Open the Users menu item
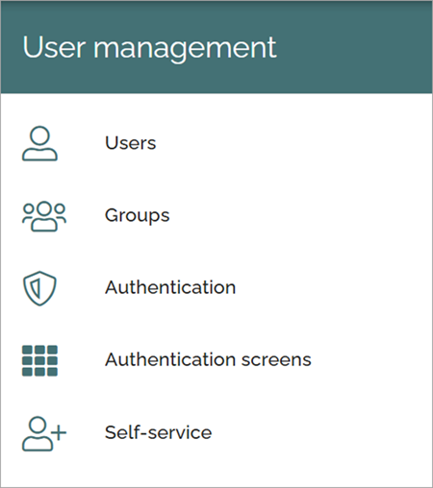 point(131,143)
